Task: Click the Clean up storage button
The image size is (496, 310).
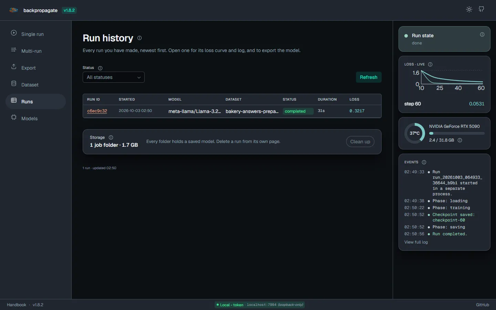Action: (x=360, y=142)
